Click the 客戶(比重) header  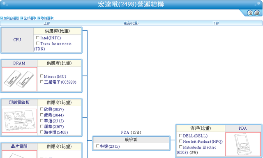pyautogui.click(x=201, y=128)
